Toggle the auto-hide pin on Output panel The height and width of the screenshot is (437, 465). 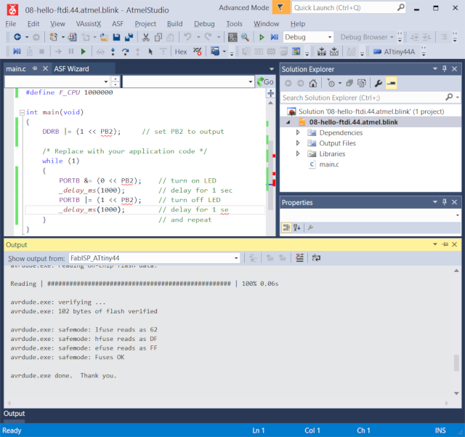pyautogui.click(x=445, y=244)
